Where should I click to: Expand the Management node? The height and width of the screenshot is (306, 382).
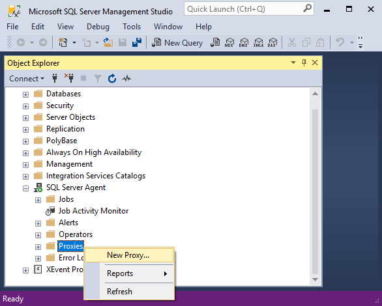(25, 165)
